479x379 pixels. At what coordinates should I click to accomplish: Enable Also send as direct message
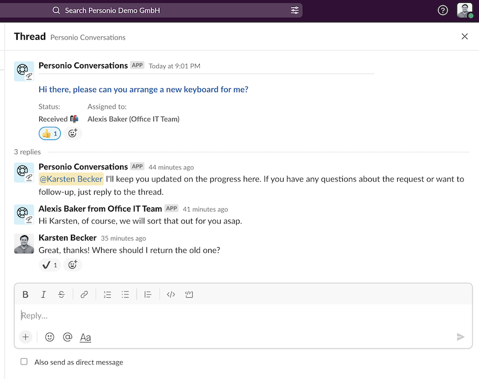point(24,362)
